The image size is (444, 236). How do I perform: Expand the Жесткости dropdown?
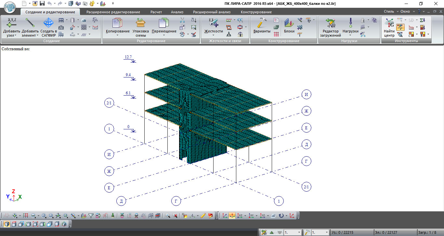click(x=214, y=35)
